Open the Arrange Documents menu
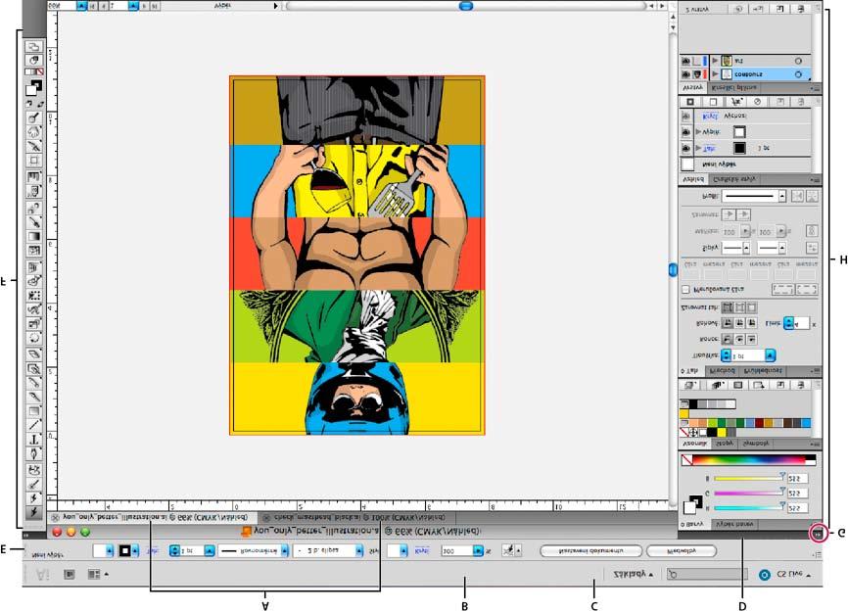Viewport: 848px width, 612px height. click(x=97, y=574)
